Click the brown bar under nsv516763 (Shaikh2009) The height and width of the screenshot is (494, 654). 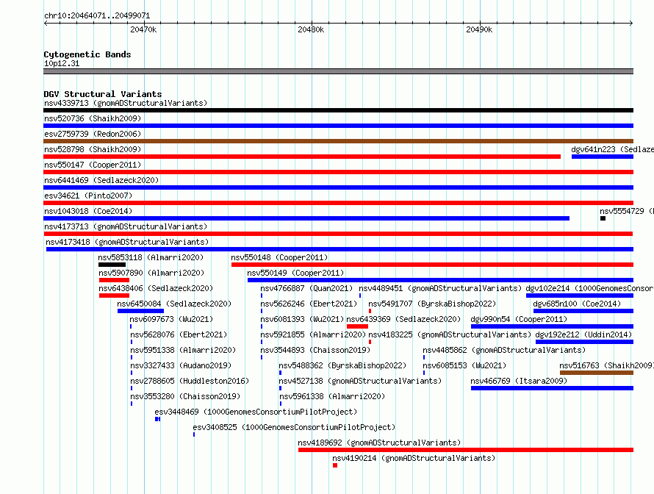point(597,373)
